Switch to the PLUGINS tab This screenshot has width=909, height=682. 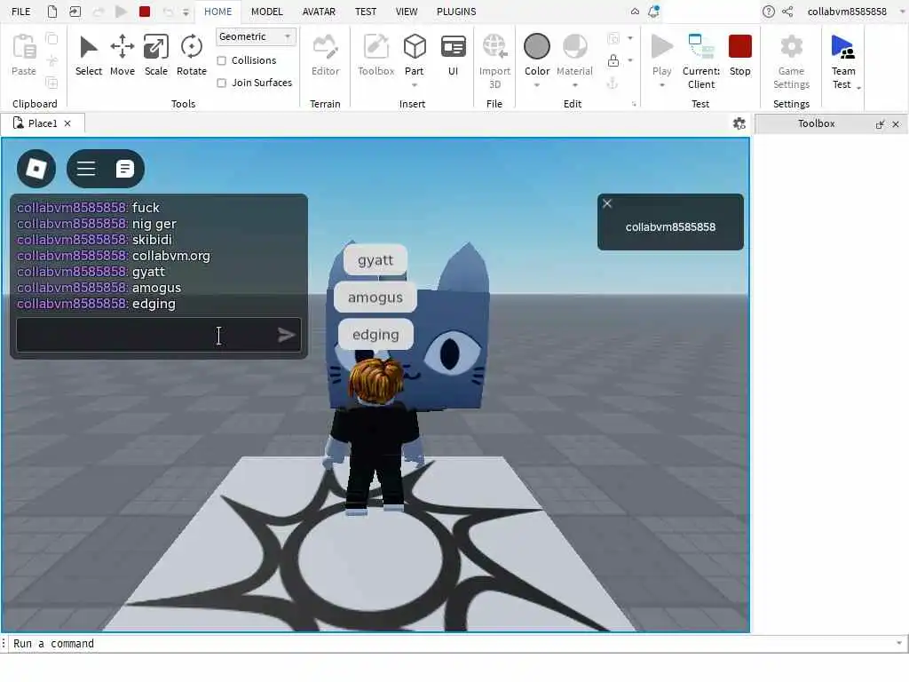456,12
